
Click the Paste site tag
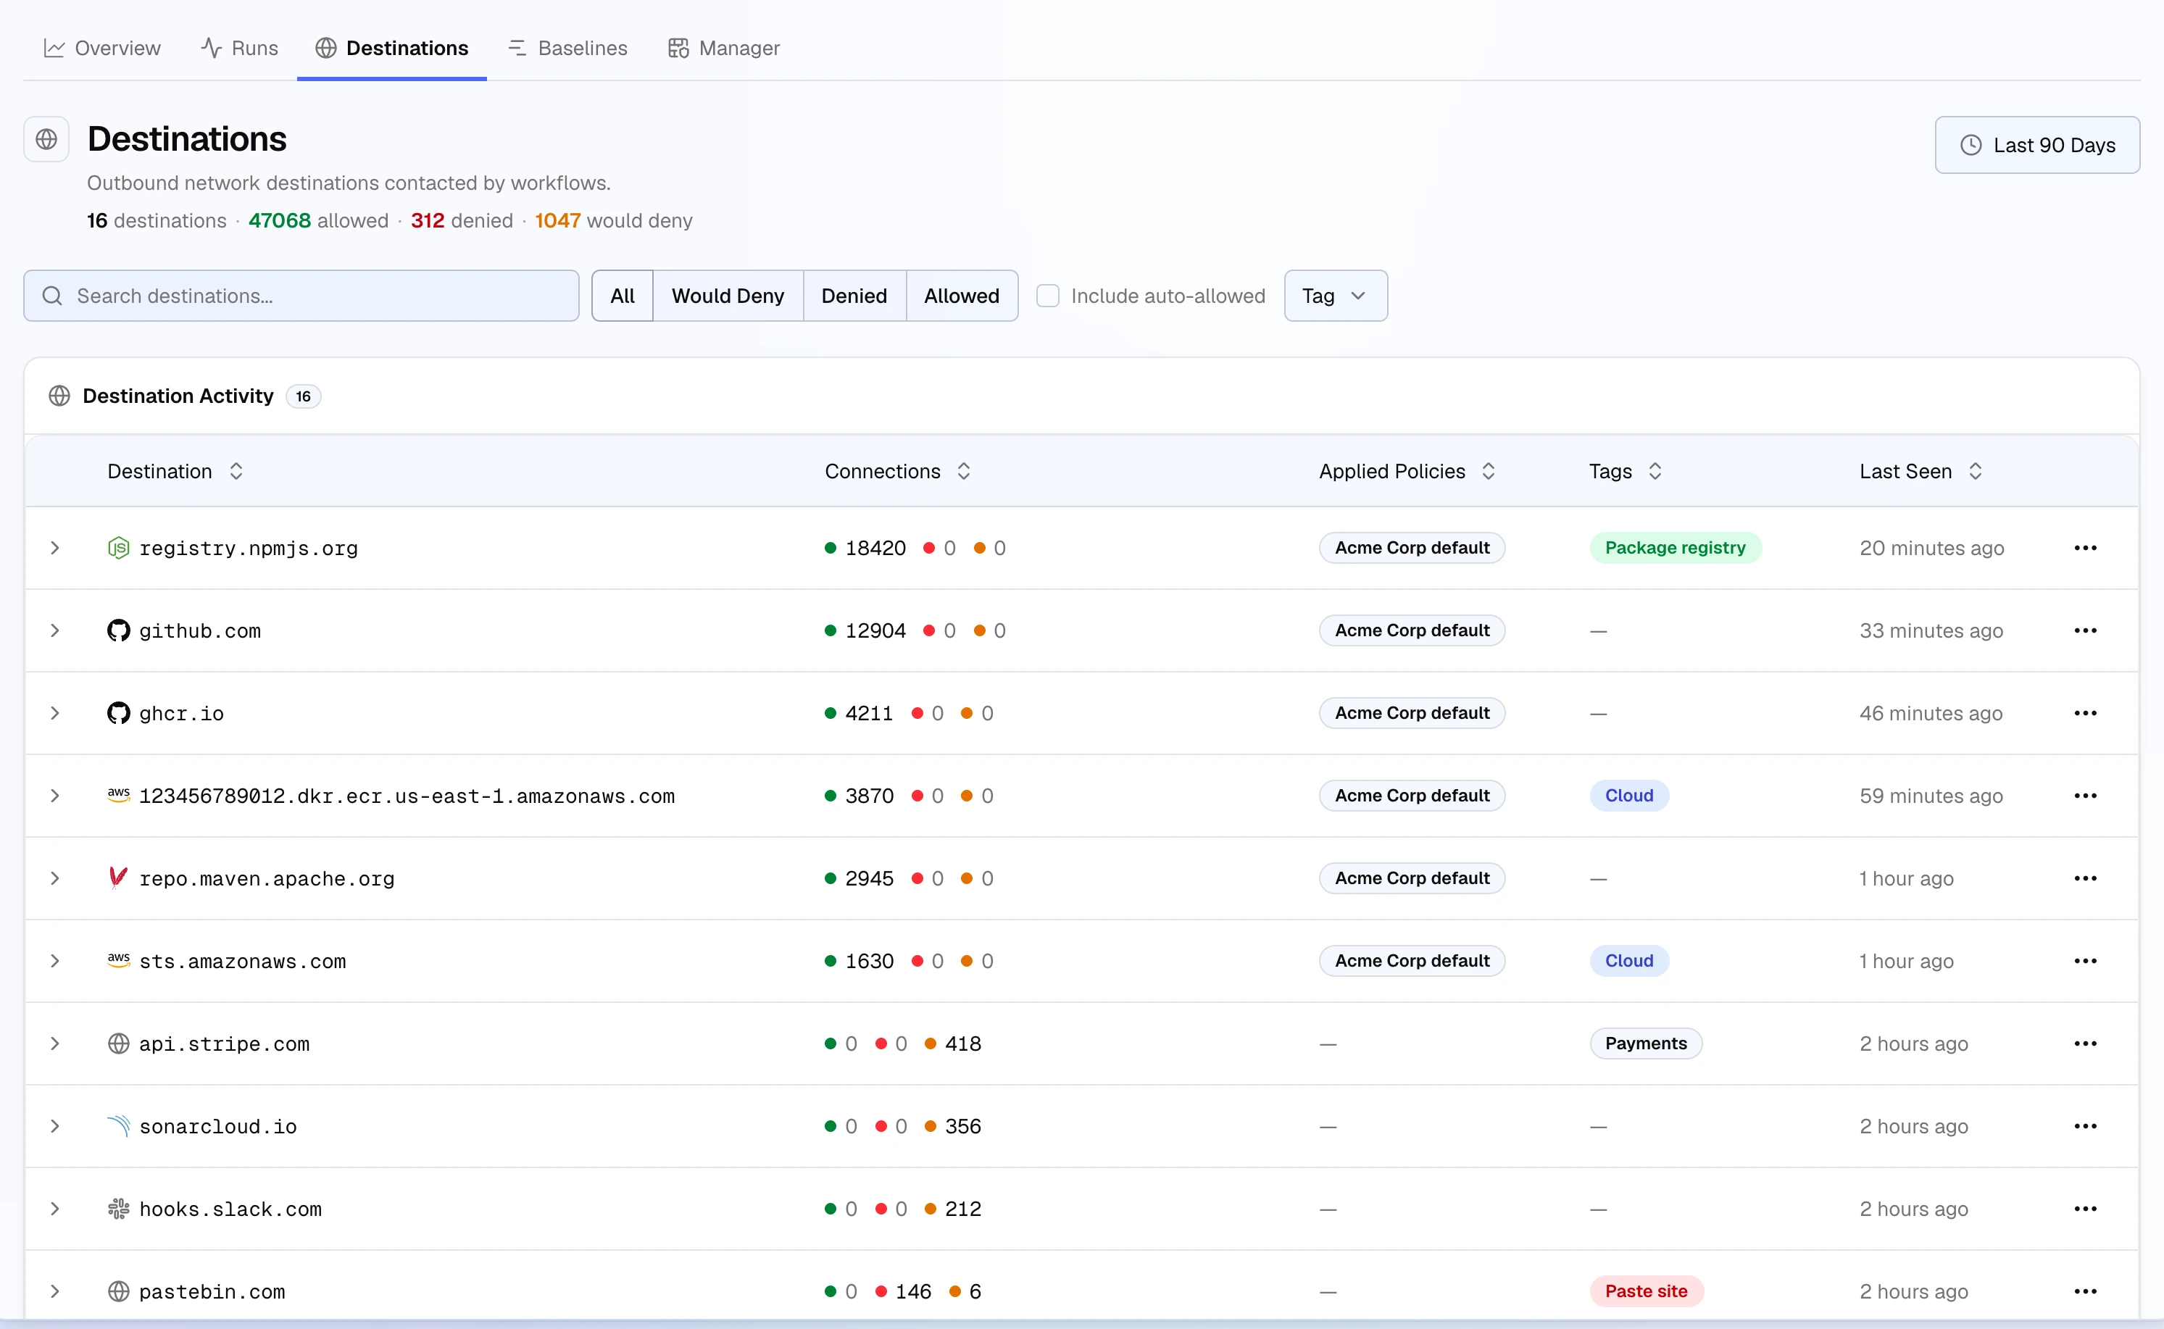(1647, 1292)
